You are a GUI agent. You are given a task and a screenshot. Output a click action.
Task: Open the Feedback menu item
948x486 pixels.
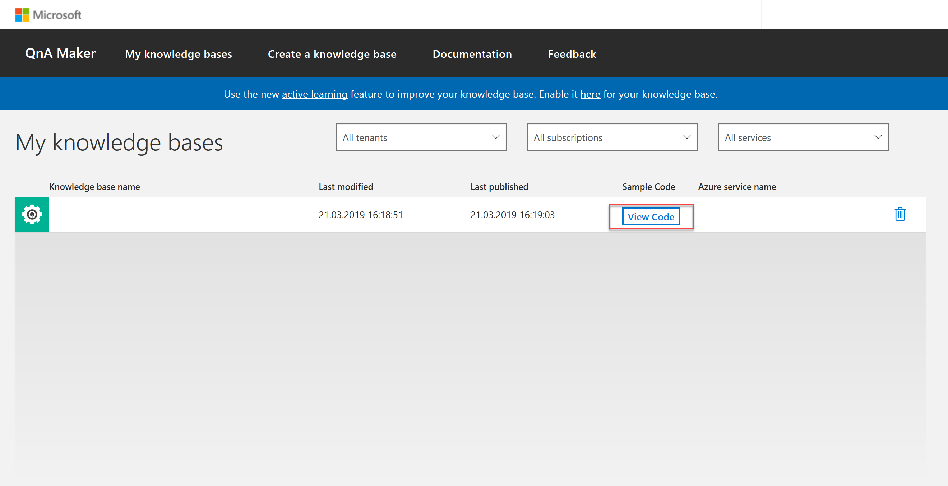572,54
